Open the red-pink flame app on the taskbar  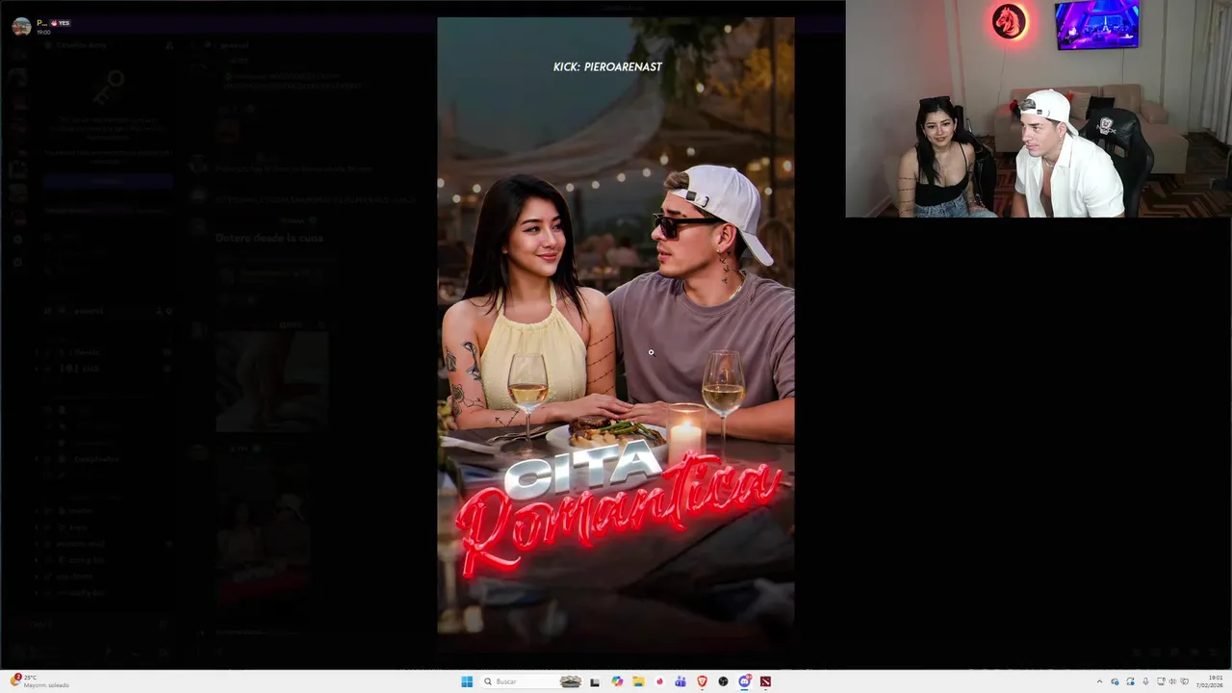[x=659, y=681]
